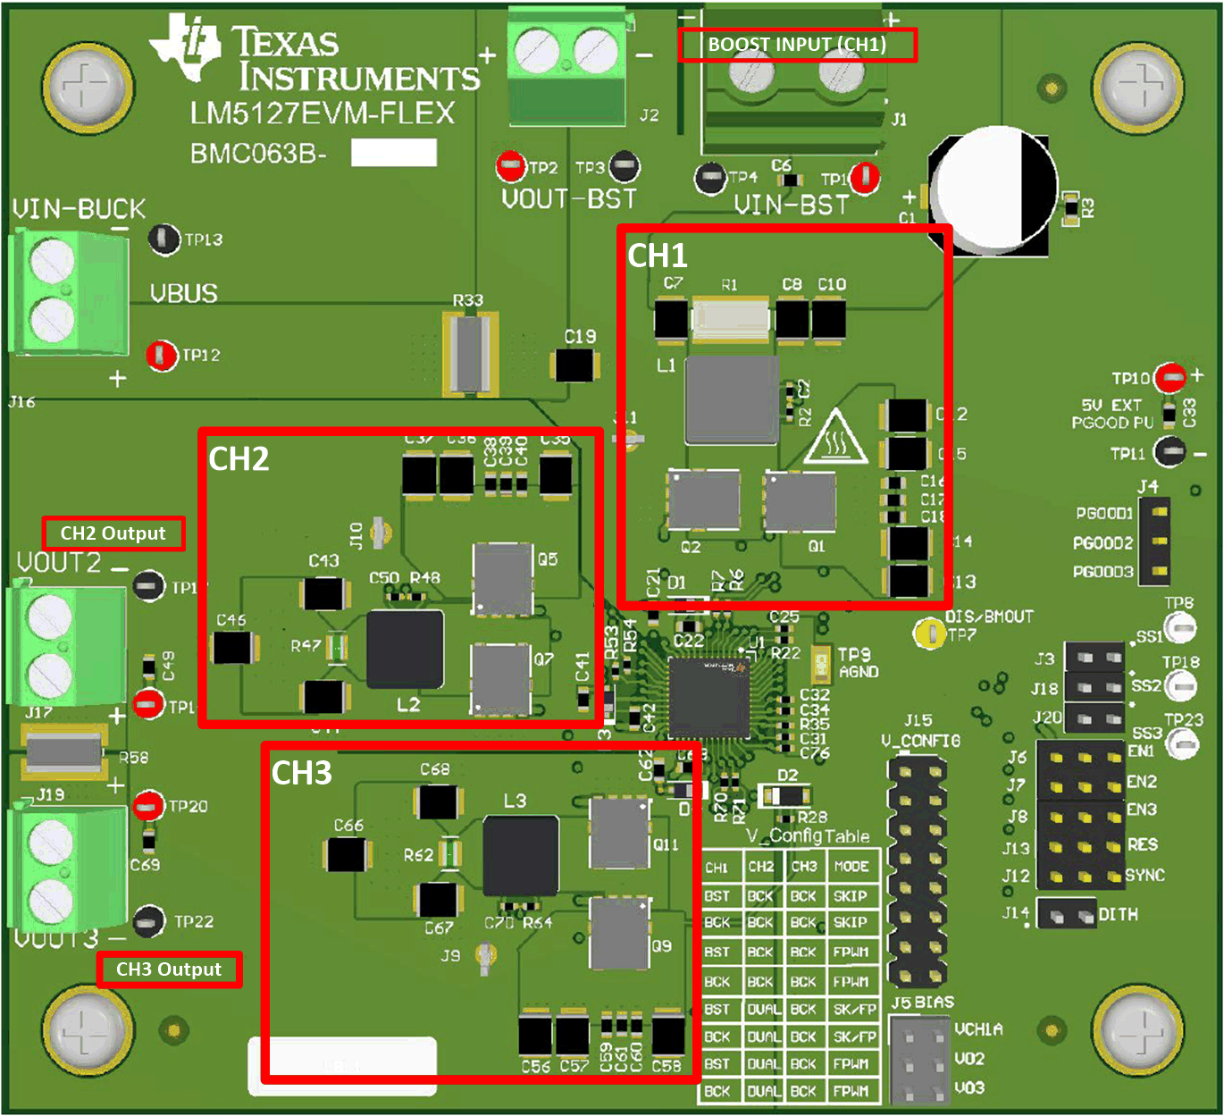Select the black TP13 test point
The width and height of the screenshot is (1224, 1116).
(x=163, y=239)
